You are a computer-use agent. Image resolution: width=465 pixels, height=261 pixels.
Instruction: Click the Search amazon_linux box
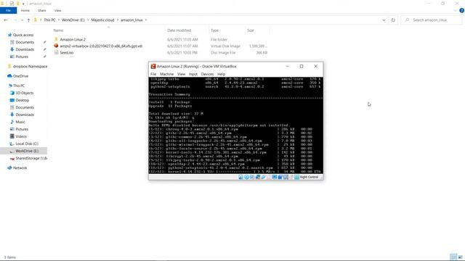pyautogui.click(x=432, y=20)
